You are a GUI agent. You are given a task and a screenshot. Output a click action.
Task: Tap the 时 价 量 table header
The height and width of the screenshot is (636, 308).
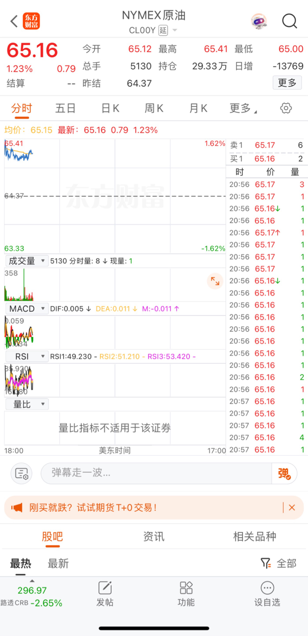click(267, 172)
